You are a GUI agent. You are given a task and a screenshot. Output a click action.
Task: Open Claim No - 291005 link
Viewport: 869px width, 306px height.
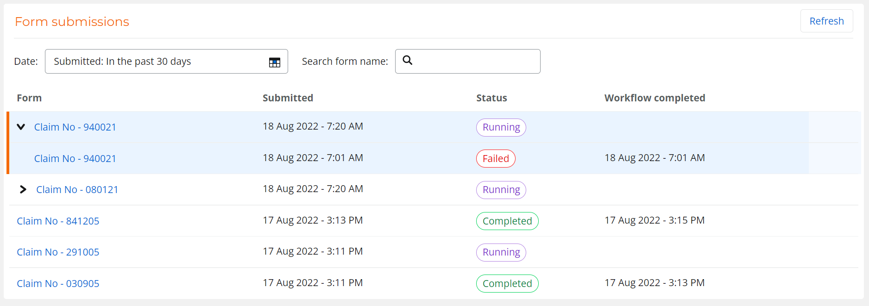click(58, 252)
